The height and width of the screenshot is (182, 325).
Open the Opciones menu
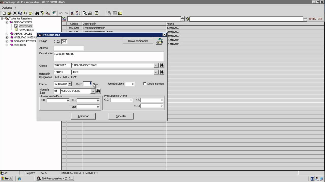(x=7, y=8)
